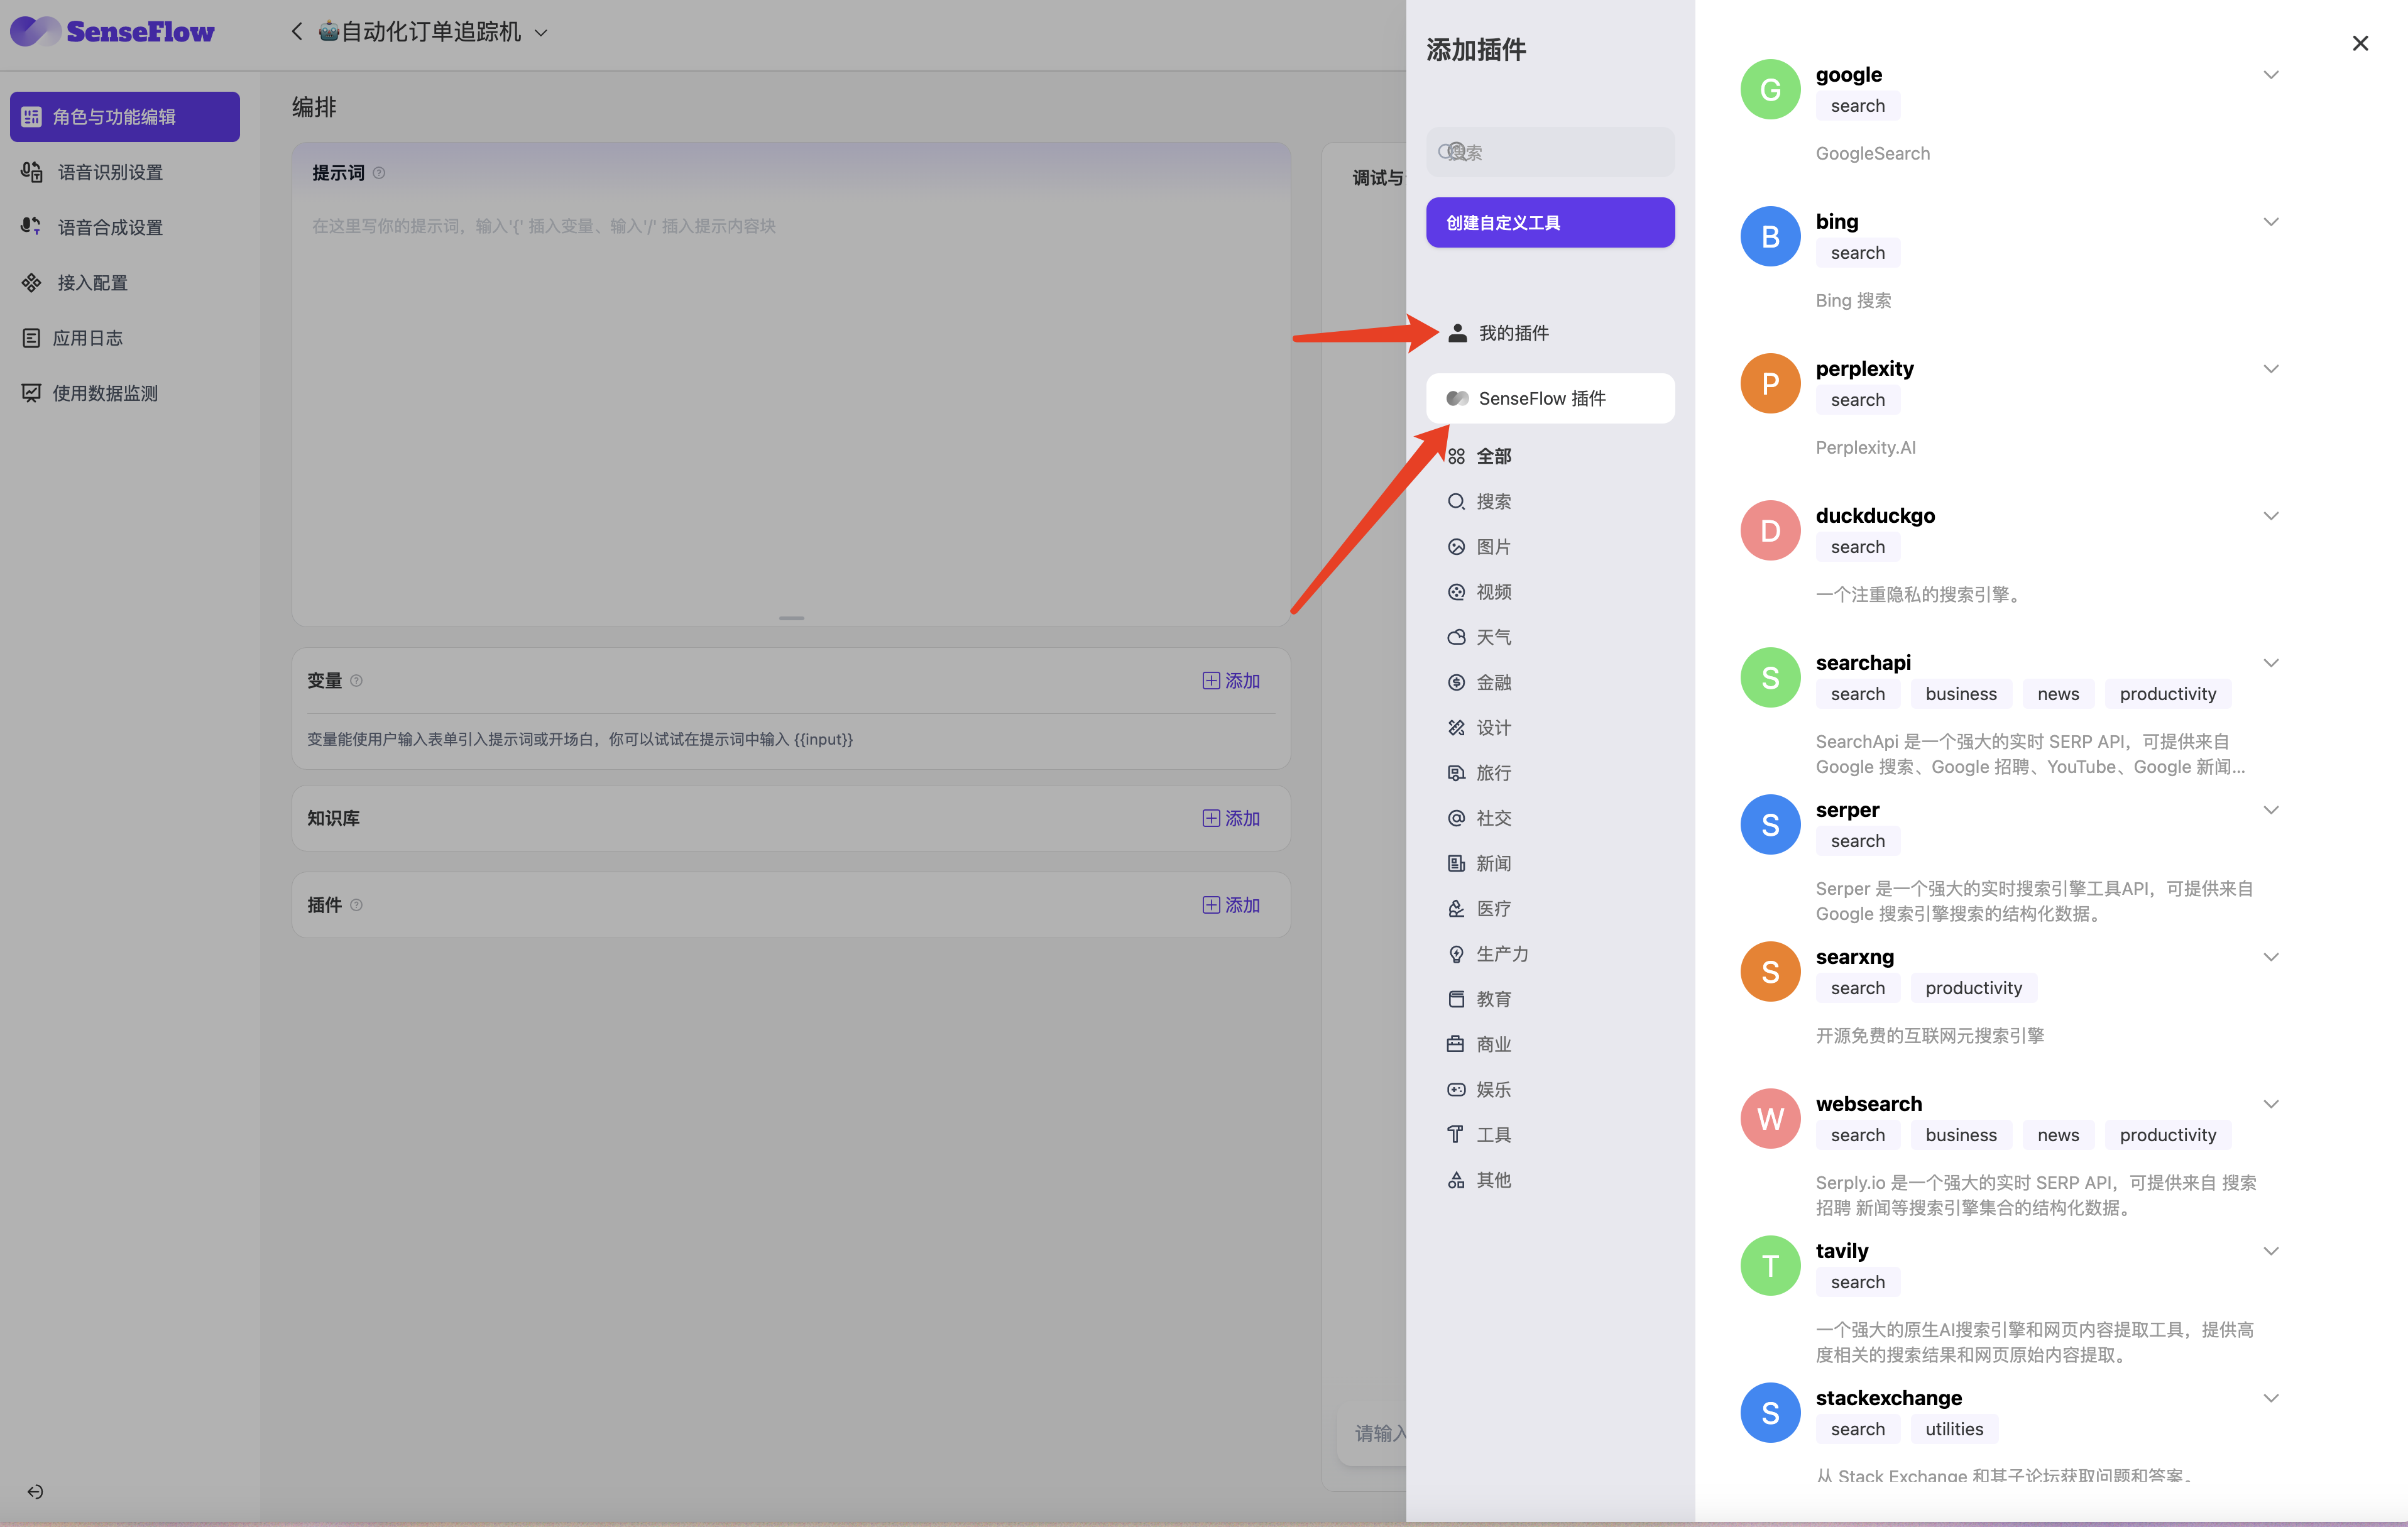Select the 视频 category
This screenshot has width=2408, height=1527.
[x=1479, y=592]
